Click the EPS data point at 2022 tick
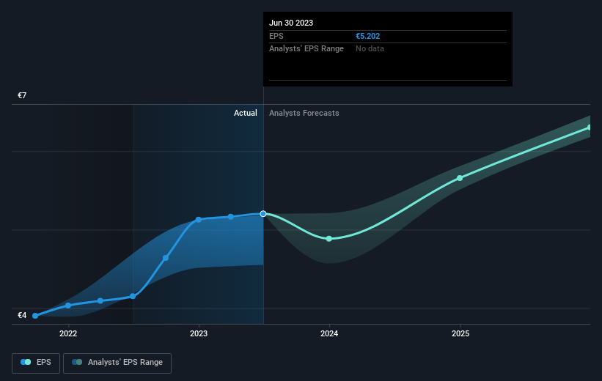 point(68,306)
